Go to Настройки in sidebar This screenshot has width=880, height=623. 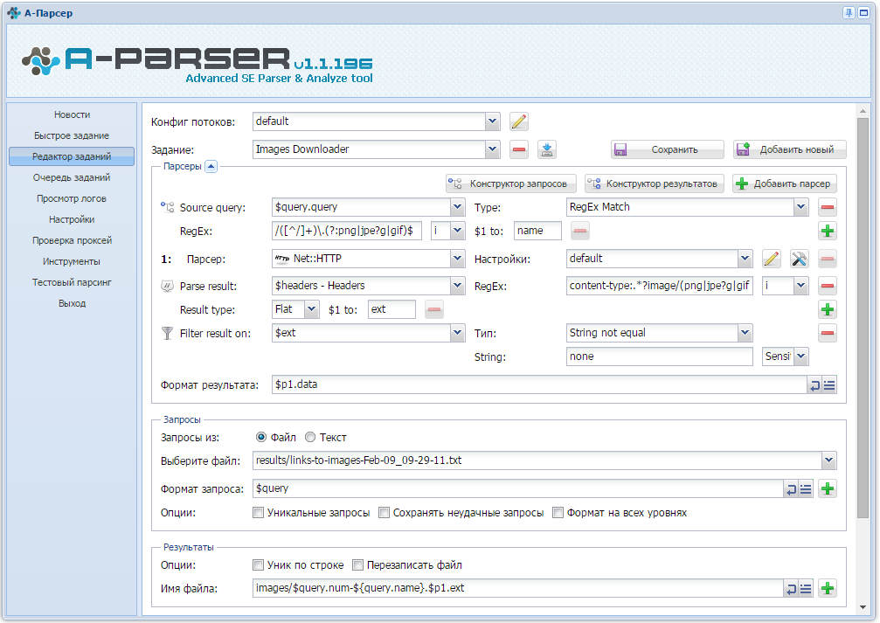(72, 219)
